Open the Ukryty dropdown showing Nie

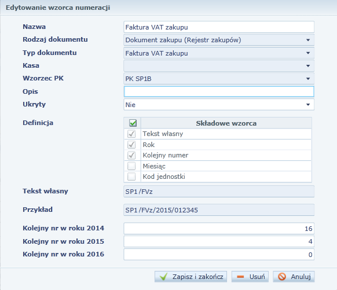click(x=219, y=105)
